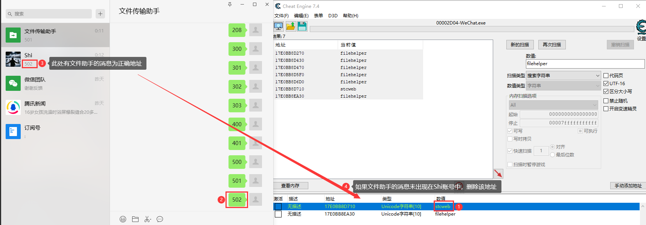Open the 扫描类型 scan type dropdown
646x225 pixels.
(563, 75)
